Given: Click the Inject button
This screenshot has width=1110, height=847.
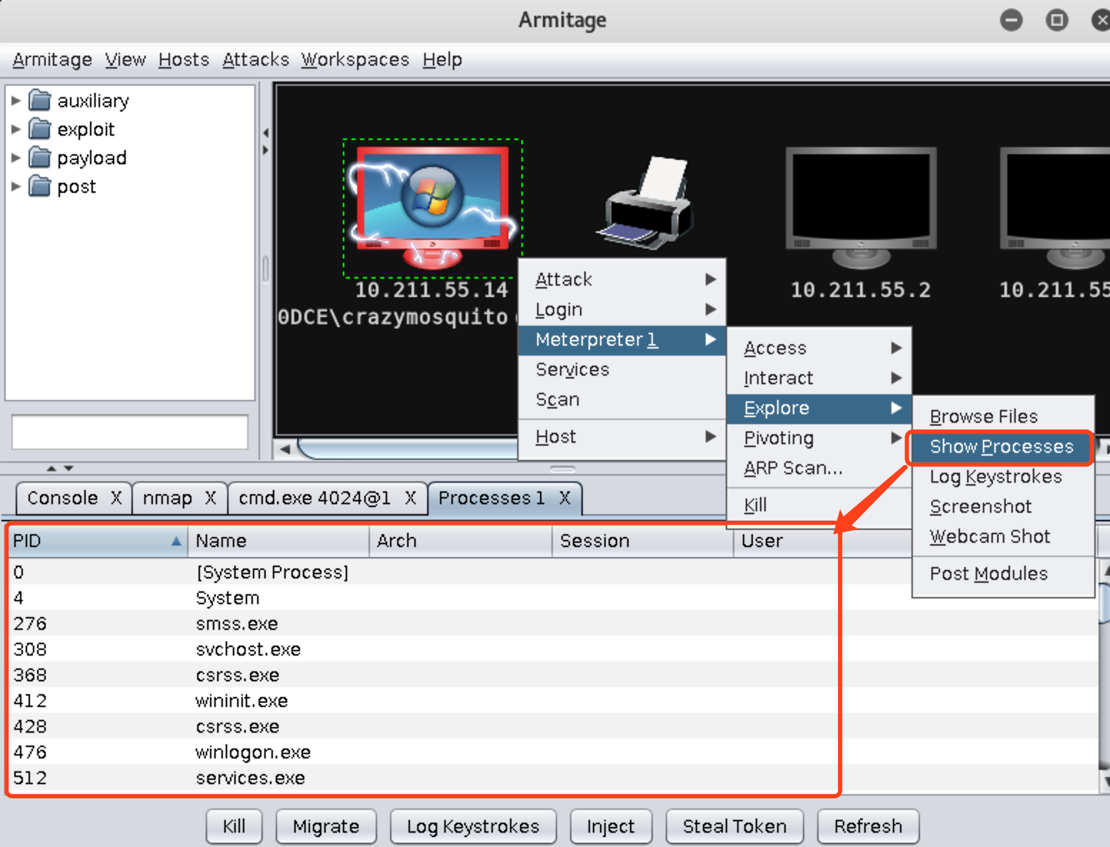Looking at the screenshot, I should pyautogui.click(x=611, y=826).
